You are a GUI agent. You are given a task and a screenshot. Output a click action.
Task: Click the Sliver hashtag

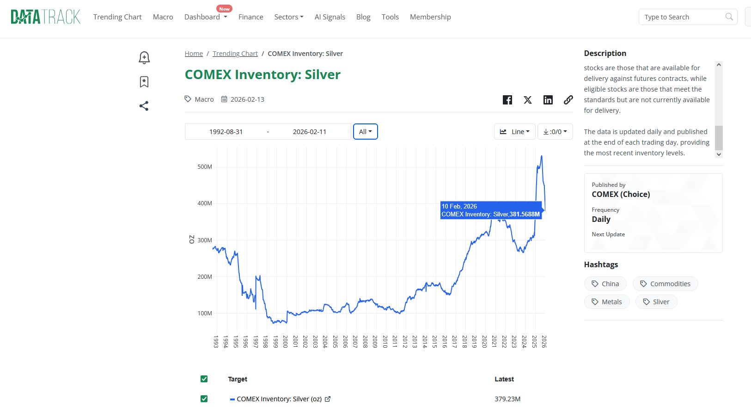point(656,302)
